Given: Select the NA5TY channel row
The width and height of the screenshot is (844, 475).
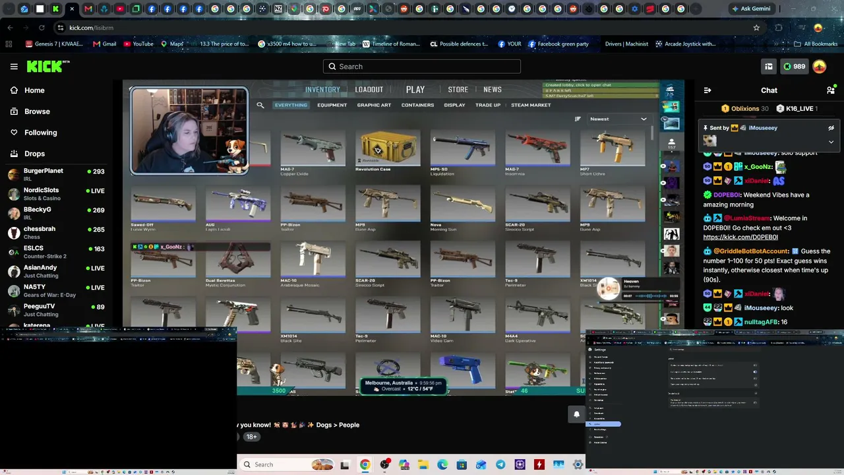Looking at the screenshot, I should coord(56,290).
